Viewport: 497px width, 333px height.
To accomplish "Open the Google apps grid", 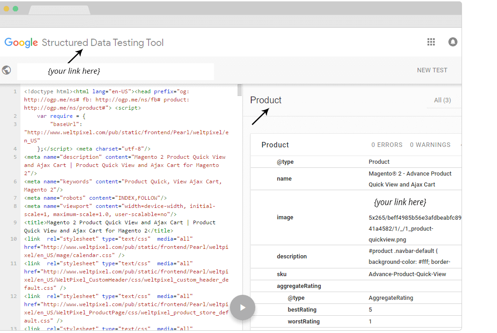I will 431,42.
